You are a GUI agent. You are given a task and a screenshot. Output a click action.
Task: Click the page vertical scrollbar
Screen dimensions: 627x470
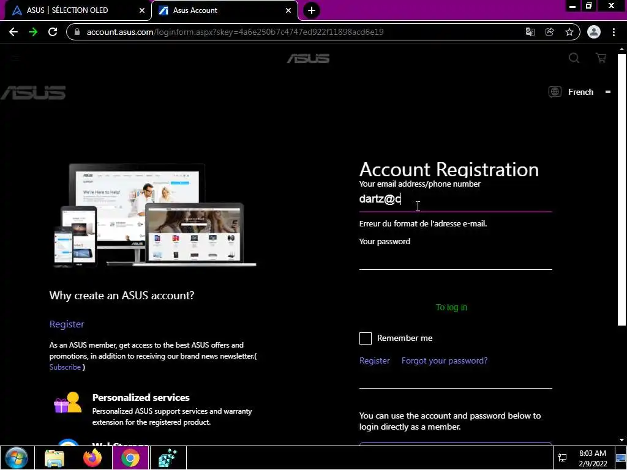point(621,190)
